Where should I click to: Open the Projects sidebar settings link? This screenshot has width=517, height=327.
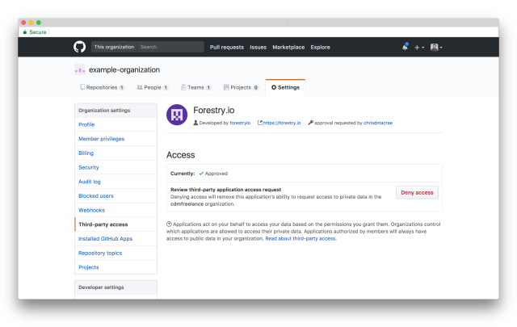point(116,267)
